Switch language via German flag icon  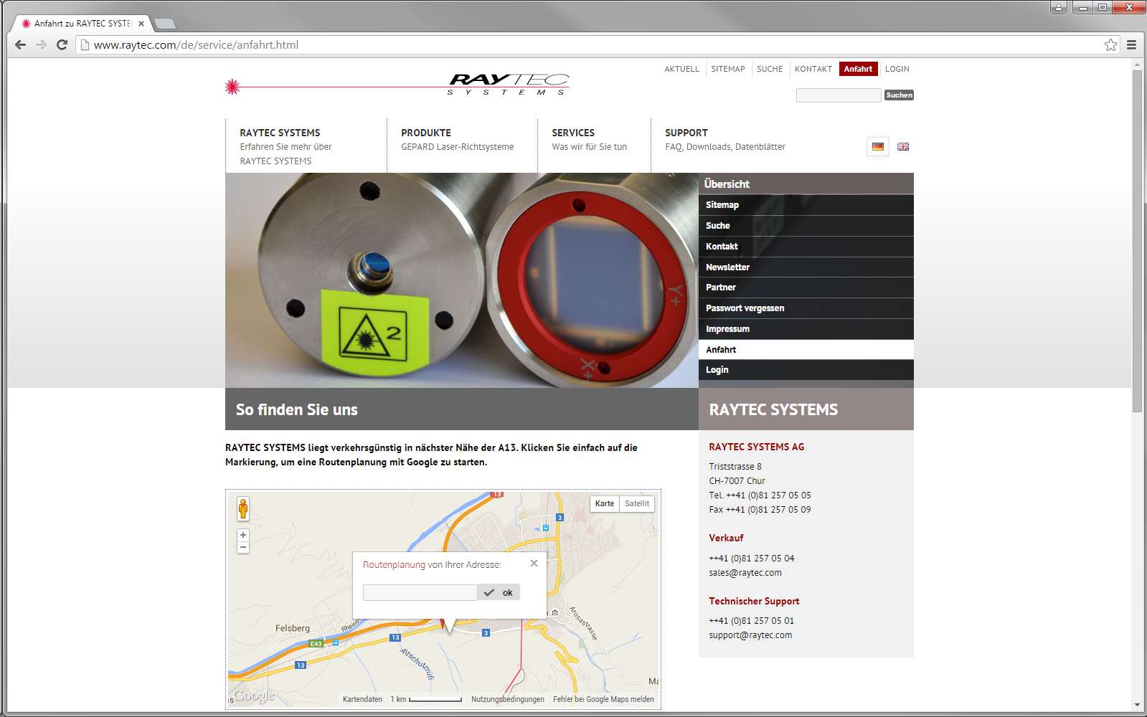click(x=877, y=146)
